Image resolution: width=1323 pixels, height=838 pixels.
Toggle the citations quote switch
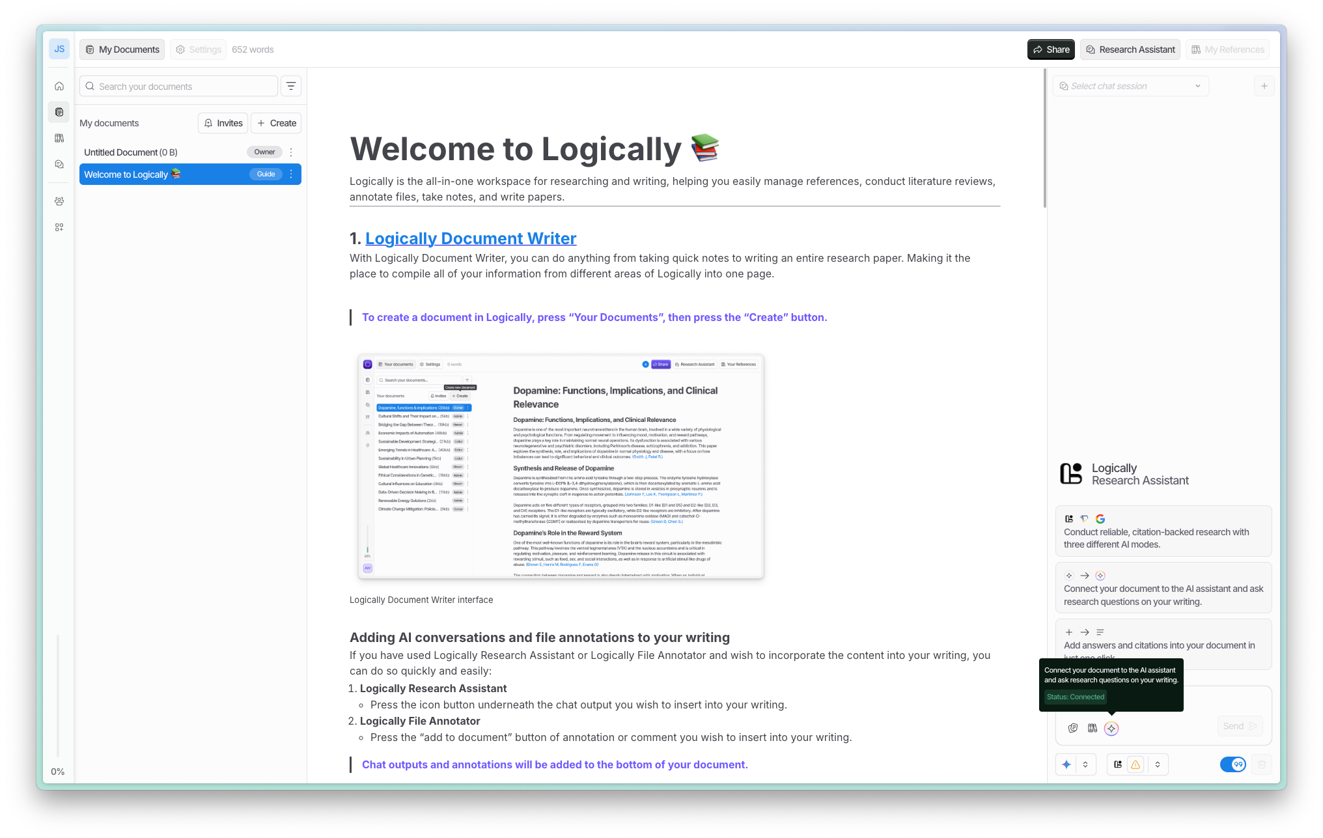click(1232, 764)
